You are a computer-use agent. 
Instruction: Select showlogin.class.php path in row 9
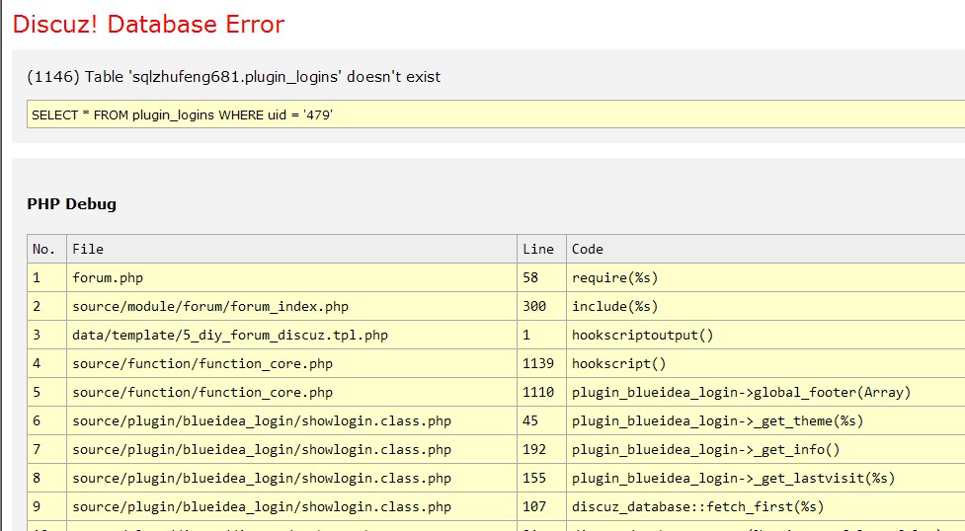point(262,506)
